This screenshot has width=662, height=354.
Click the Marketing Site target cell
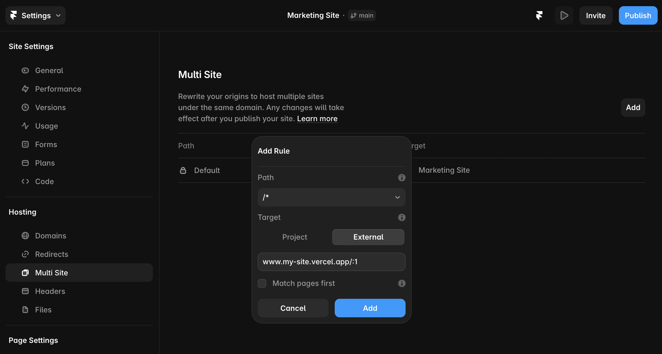click(x=444, y=170)
